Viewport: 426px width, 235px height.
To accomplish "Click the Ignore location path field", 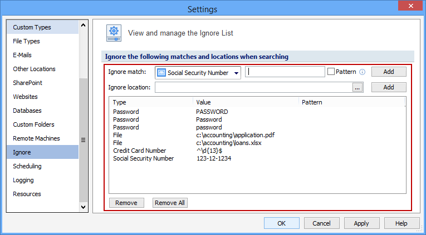I will tap(253, 87).
